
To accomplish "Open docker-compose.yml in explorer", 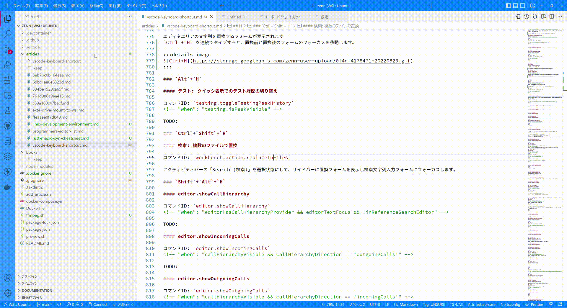I will pos(76,201).
